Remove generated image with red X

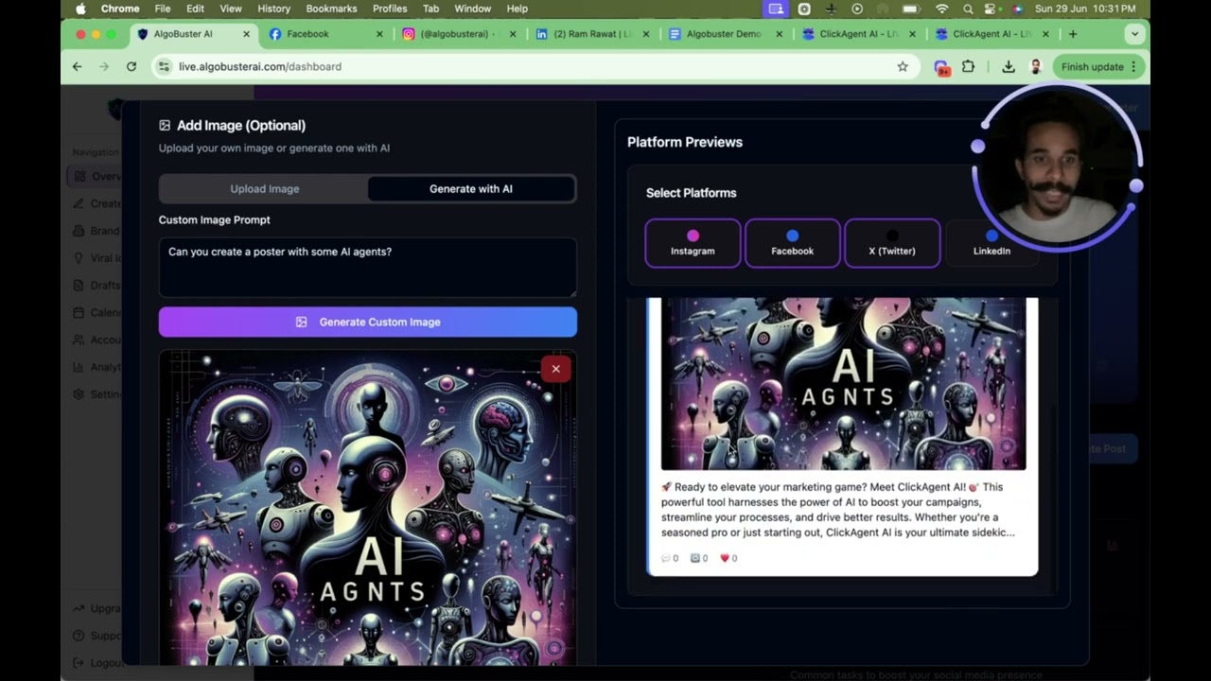556,369
